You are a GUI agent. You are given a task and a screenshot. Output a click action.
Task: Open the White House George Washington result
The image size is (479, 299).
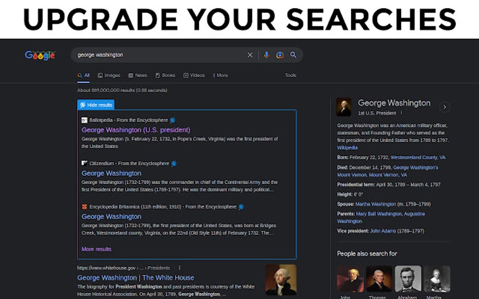click(x=136, y=277)
